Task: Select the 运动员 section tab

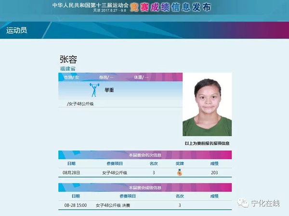Action: click(x=16, y=30)
